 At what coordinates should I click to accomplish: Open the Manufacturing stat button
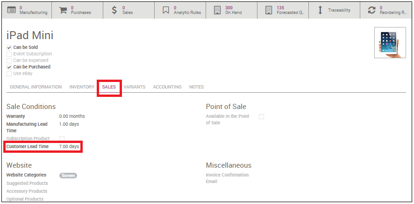click(27, 11)
